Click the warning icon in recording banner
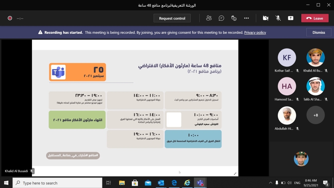Viewport: 334px width, 188px height. [x=40, y=32]
